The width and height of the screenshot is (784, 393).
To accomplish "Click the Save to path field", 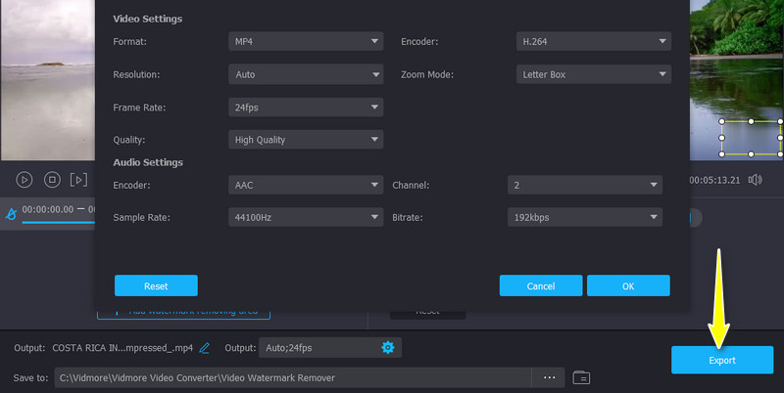I will [294, 376].
